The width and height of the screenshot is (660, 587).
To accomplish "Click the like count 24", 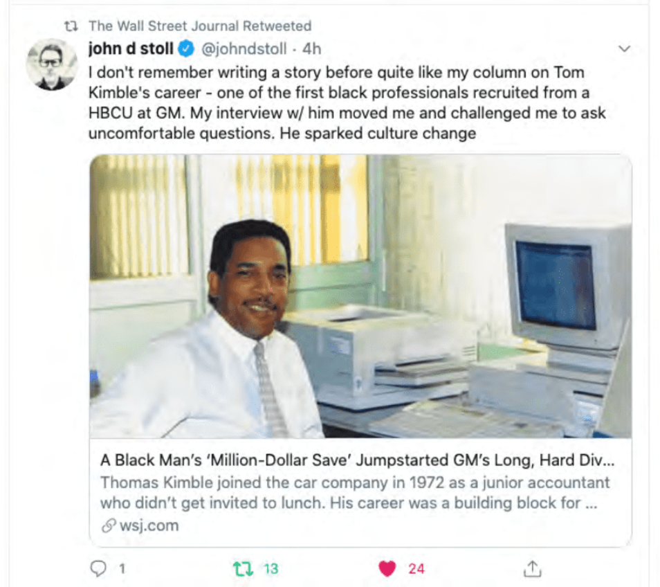I will (x=416, y=569).
